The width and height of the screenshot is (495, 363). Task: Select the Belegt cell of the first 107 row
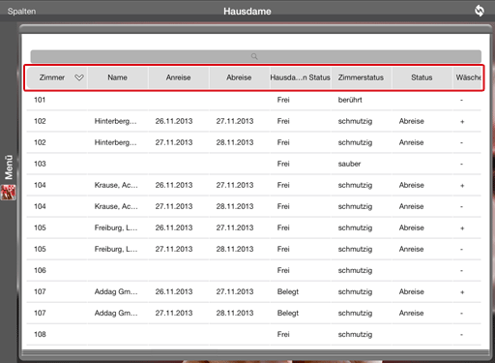click(288, 291)
